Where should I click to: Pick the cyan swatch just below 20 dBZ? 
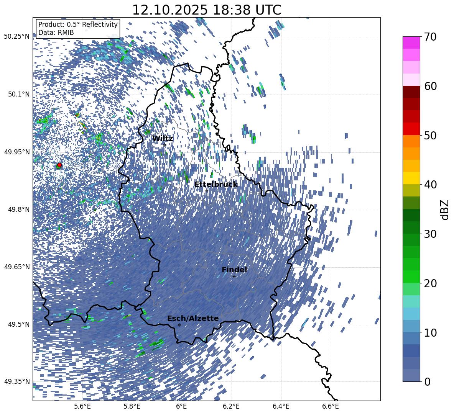pos(411,301)
